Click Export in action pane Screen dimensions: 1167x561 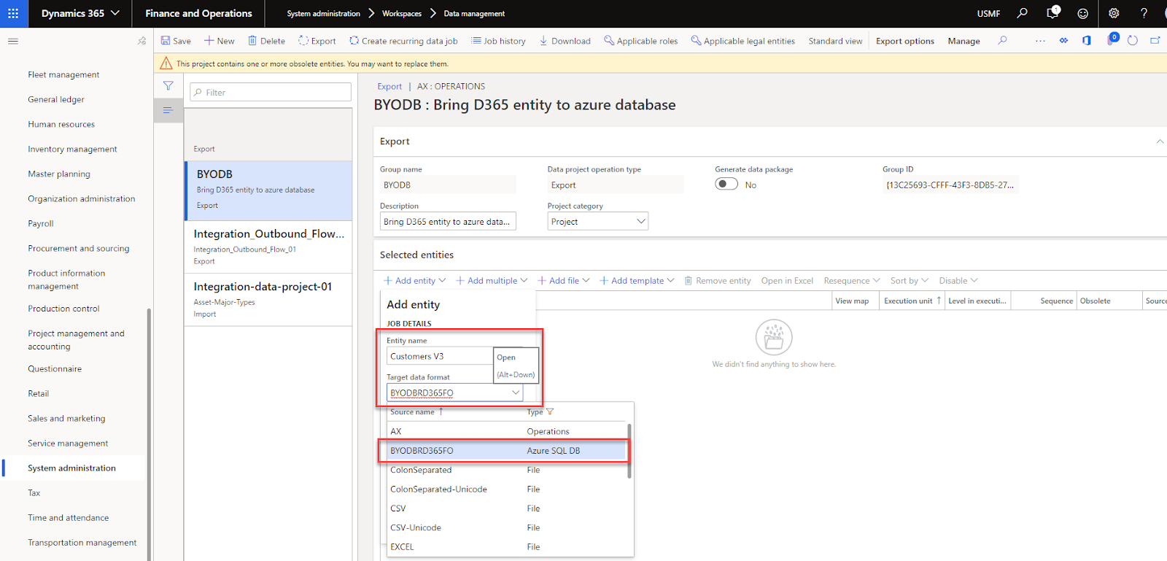[x=317, y=41]
